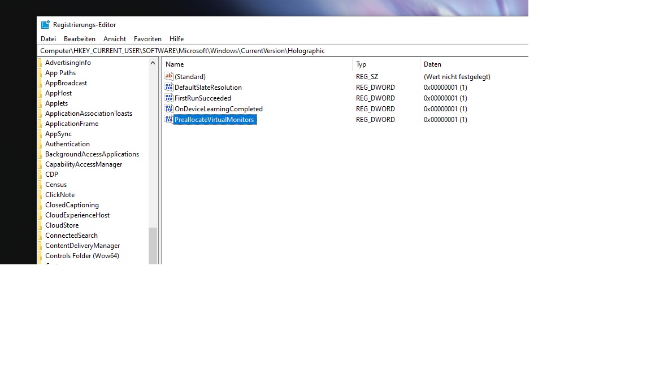The height and width of the screenshot is (366, 651).
Task: Click the DefaultSlateResolution DWORD icon
Action: [x=168, y=87]
